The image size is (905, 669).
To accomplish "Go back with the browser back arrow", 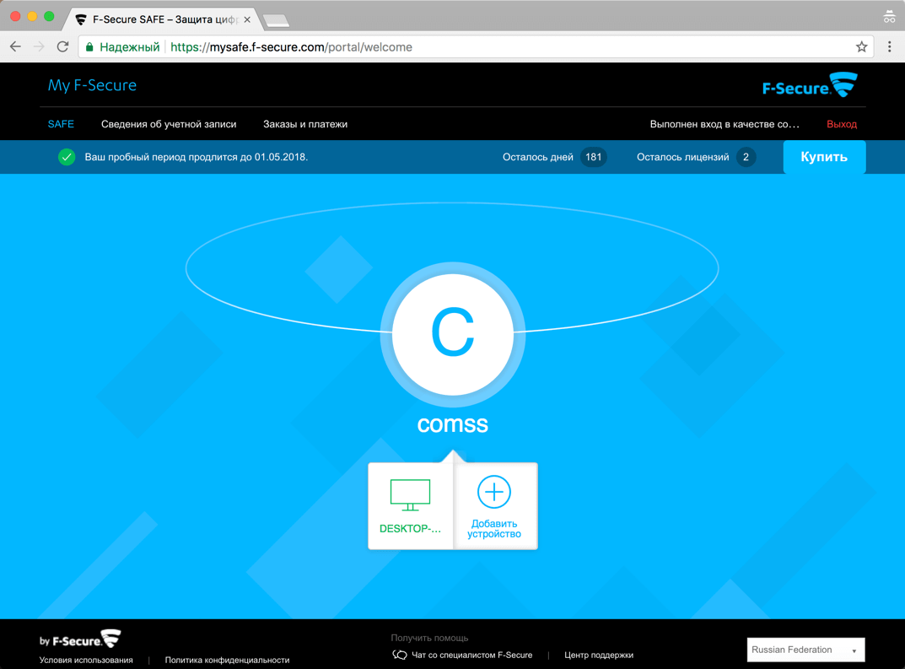I will (15, 46).
